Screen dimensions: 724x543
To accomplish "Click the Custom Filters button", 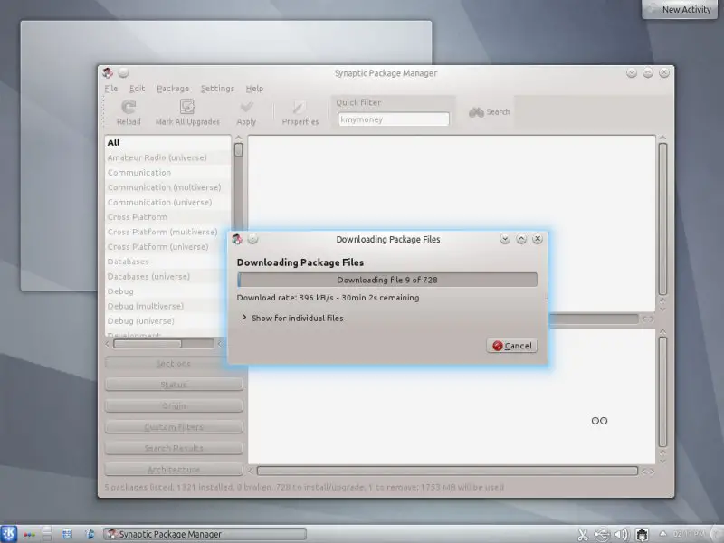I will coord(174,427).
